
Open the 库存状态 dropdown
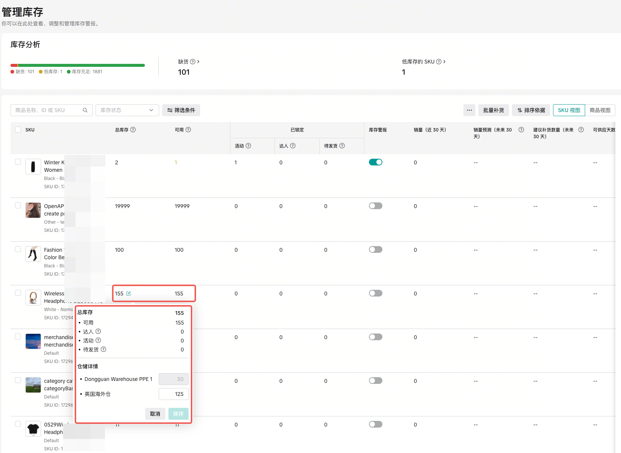[127, 110]
